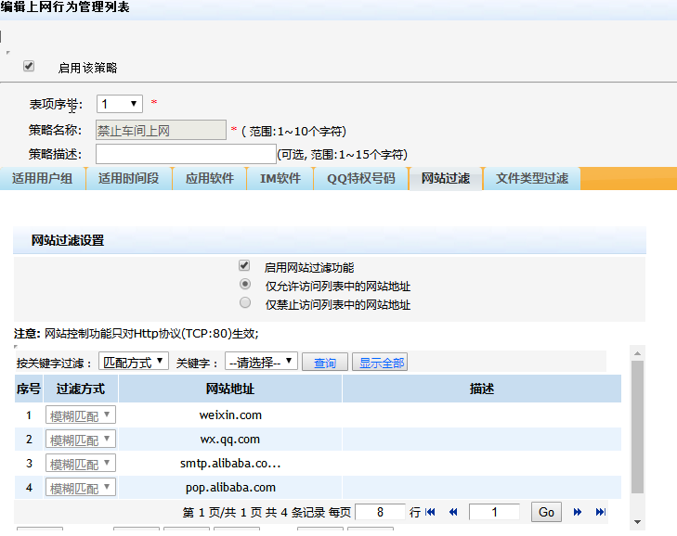The image size is (677, 536).
Task: Switch to the 网站过滤 tab
Action: coord(445,179)
